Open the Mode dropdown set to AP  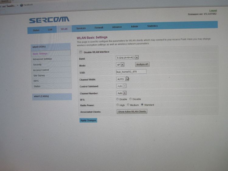coord(120,65)
